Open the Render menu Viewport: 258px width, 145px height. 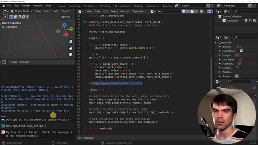pyautogui.click(x=26, y=6)
